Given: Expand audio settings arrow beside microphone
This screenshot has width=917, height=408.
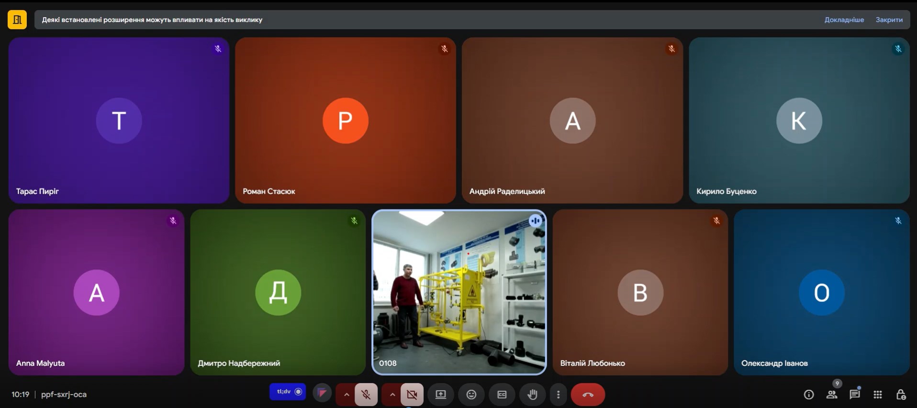Looking at the screenshot, I should tap(347, 395).
